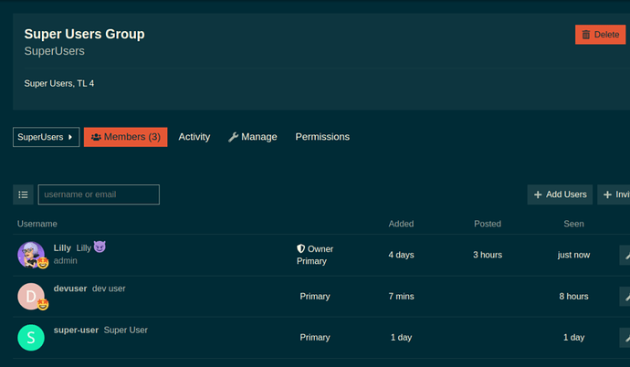Image resolution: width=630 pixels, height=367 pixels.
Task: Click the trash icon in Delete button
Action: tap(586, 35)
